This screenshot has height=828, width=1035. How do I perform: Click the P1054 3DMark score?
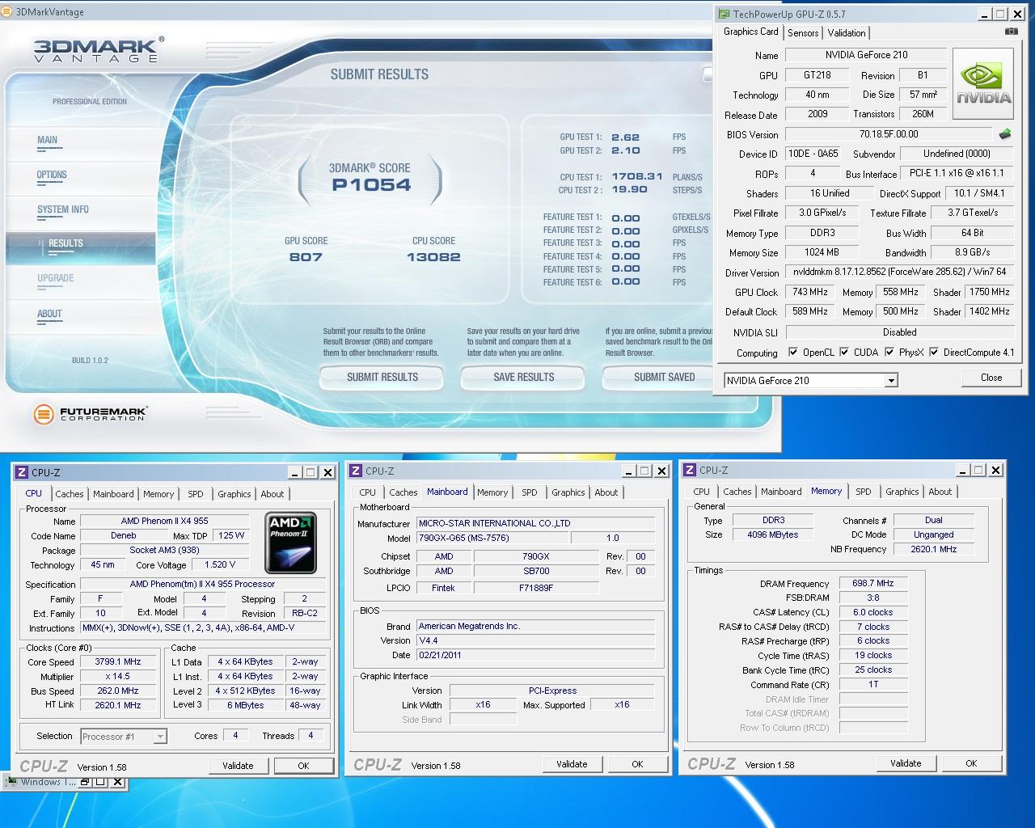point(371,185)
